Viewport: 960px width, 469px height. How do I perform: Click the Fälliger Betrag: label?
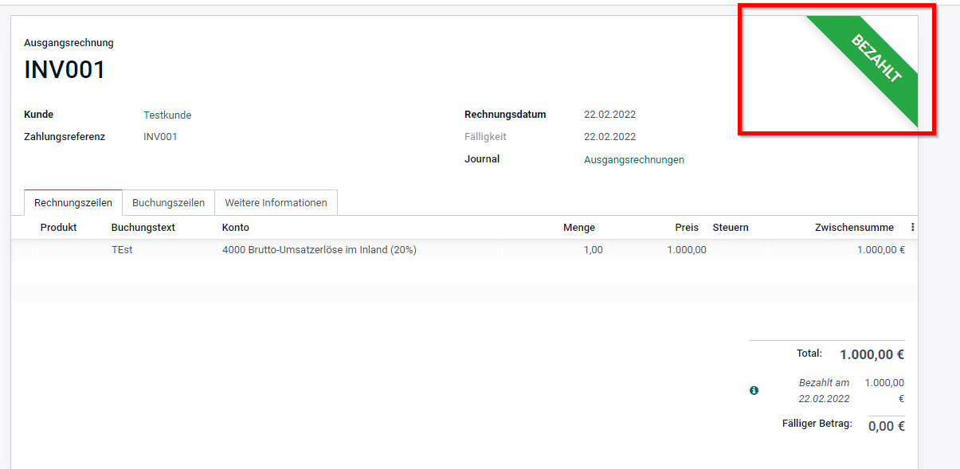[x=817, y=424]
